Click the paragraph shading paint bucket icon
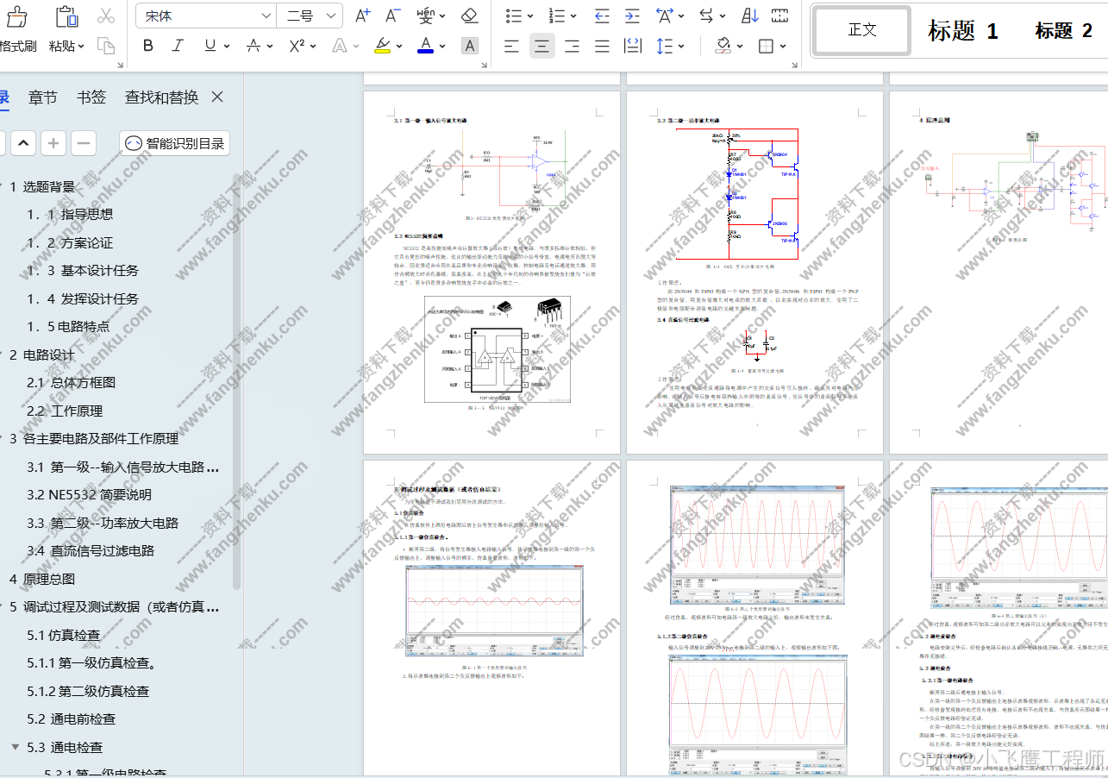Viewport: 1108px width, 778px height. pos(723,46)
